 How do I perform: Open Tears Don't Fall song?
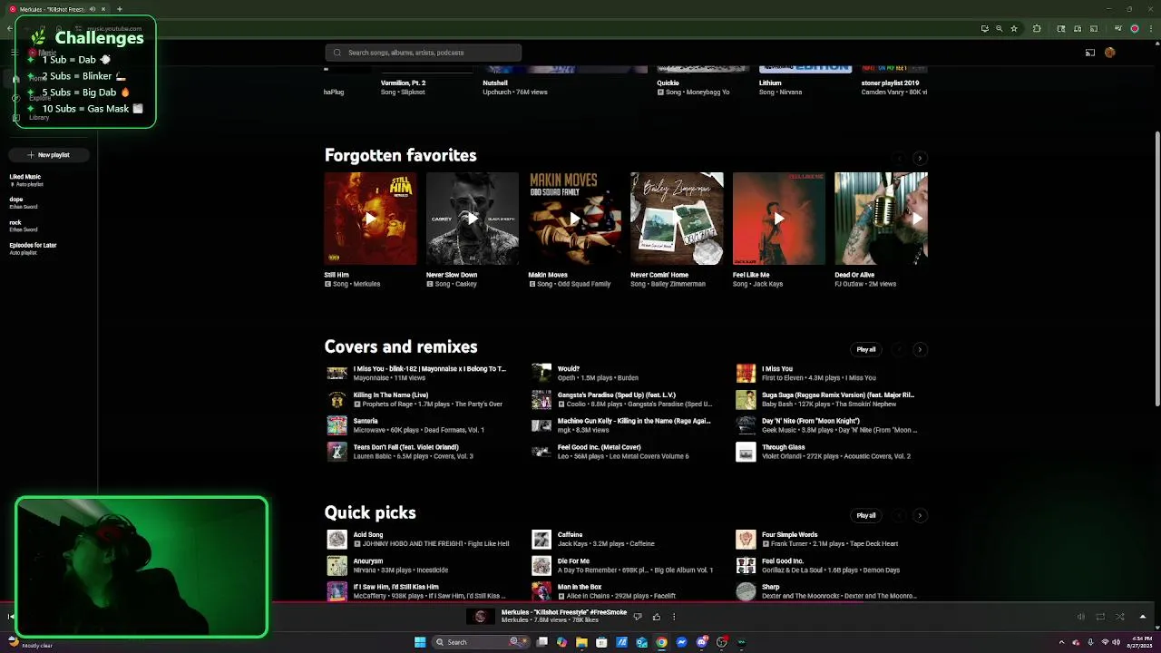(x=406, y=447)
